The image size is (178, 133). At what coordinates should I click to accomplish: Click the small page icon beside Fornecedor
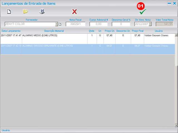(60, 24)
